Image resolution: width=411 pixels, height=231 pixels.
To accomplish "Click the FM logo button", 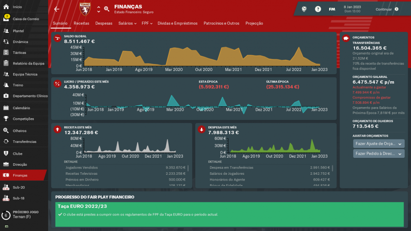I will [332, 9].
